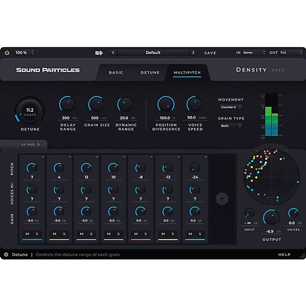This screenshot has height=306, width=306.
Task: Open the Grain Type dropdown set to Both
Action: [x=231, y=126]
